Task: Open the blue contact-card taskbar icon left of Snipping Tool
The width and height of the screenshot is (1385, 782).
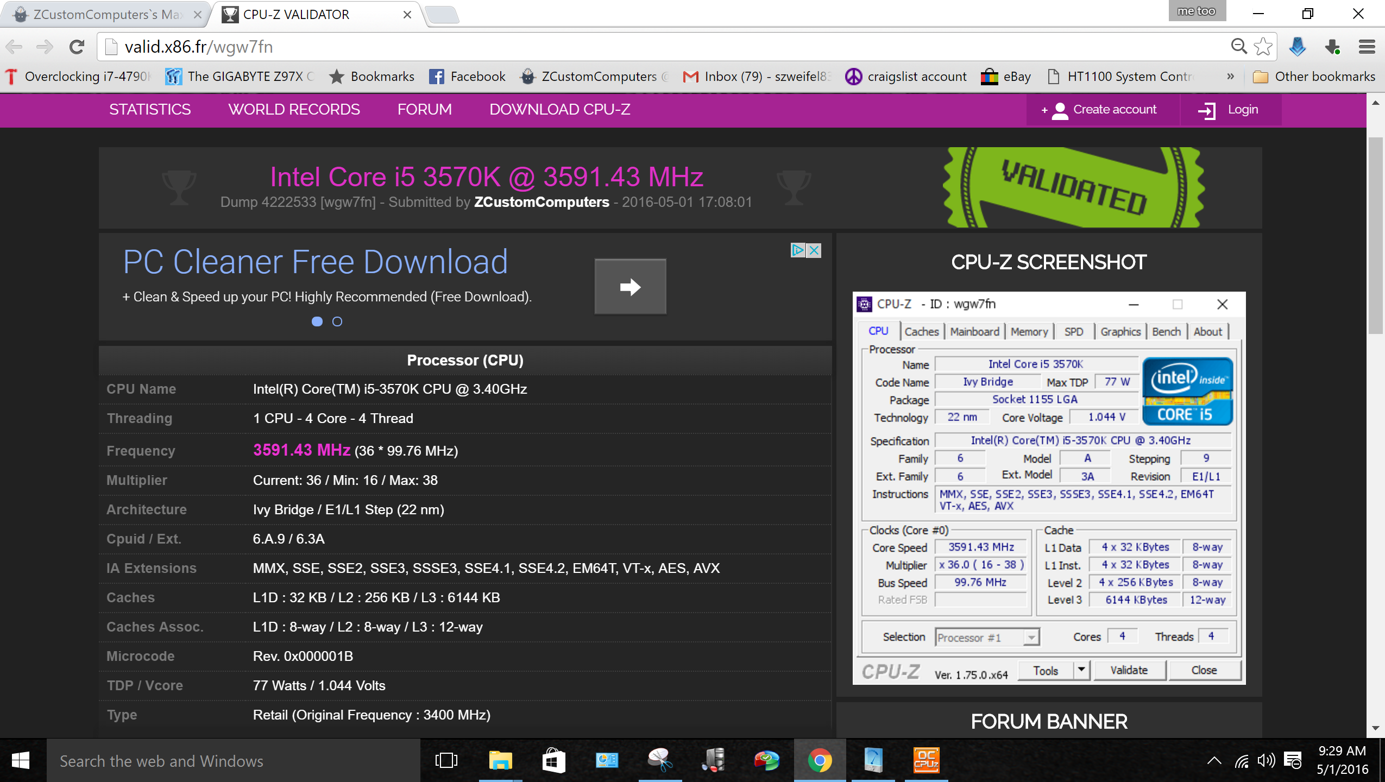Action: click(607, 760)
